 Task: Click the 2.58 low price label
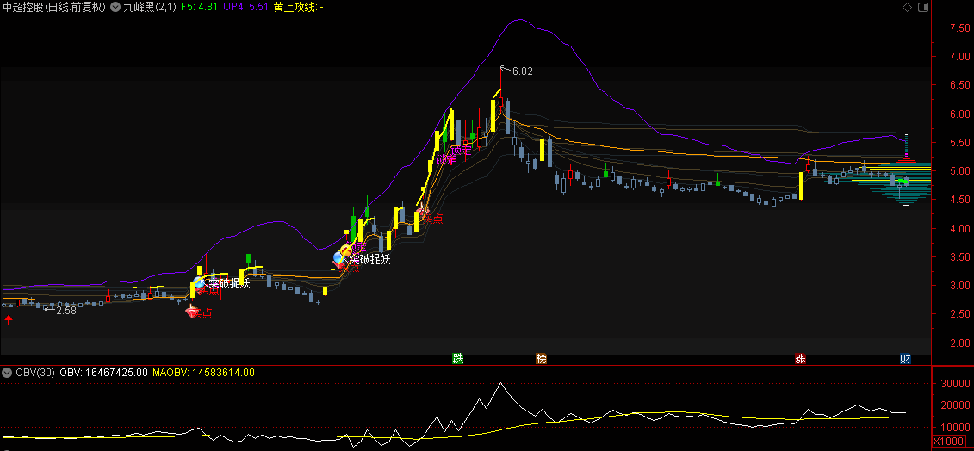[x=66, y=310]
